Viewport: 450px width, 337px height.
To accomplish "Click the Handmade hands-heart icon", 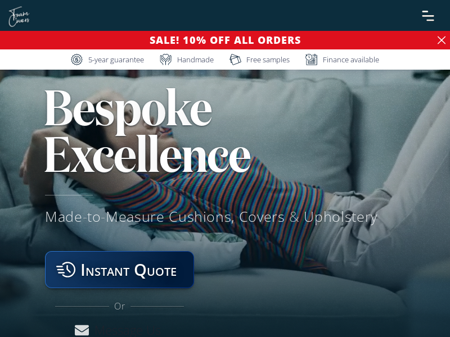I will click(x=165, y=60).
